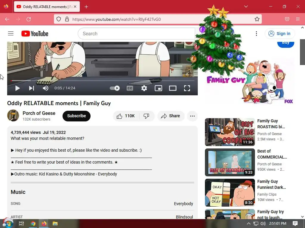
Task: Open Chrome from taskbar
Action: tap(33, 224)
